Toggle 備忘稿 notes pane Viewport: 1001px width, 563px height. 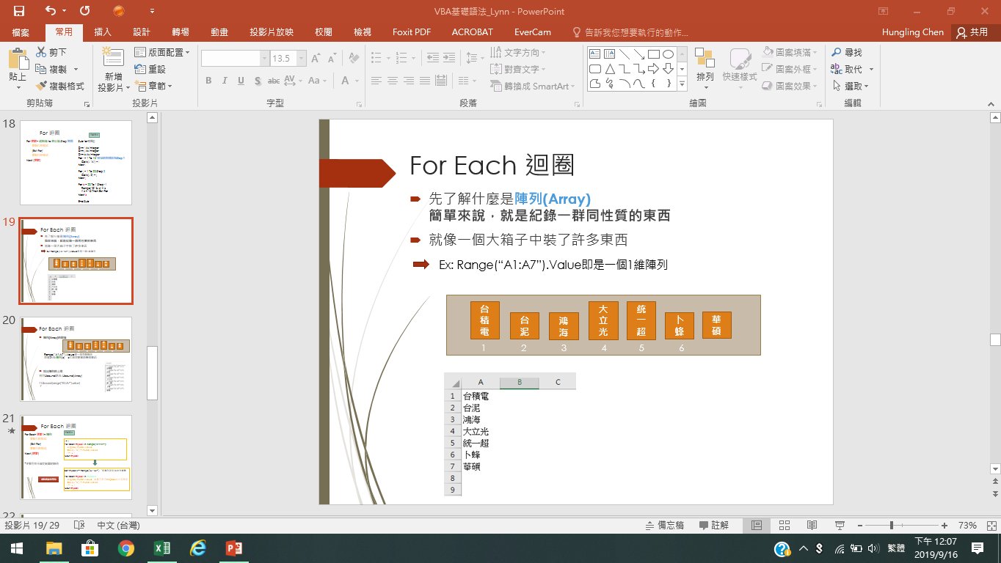pyautogui.click(x=664, y=526)
